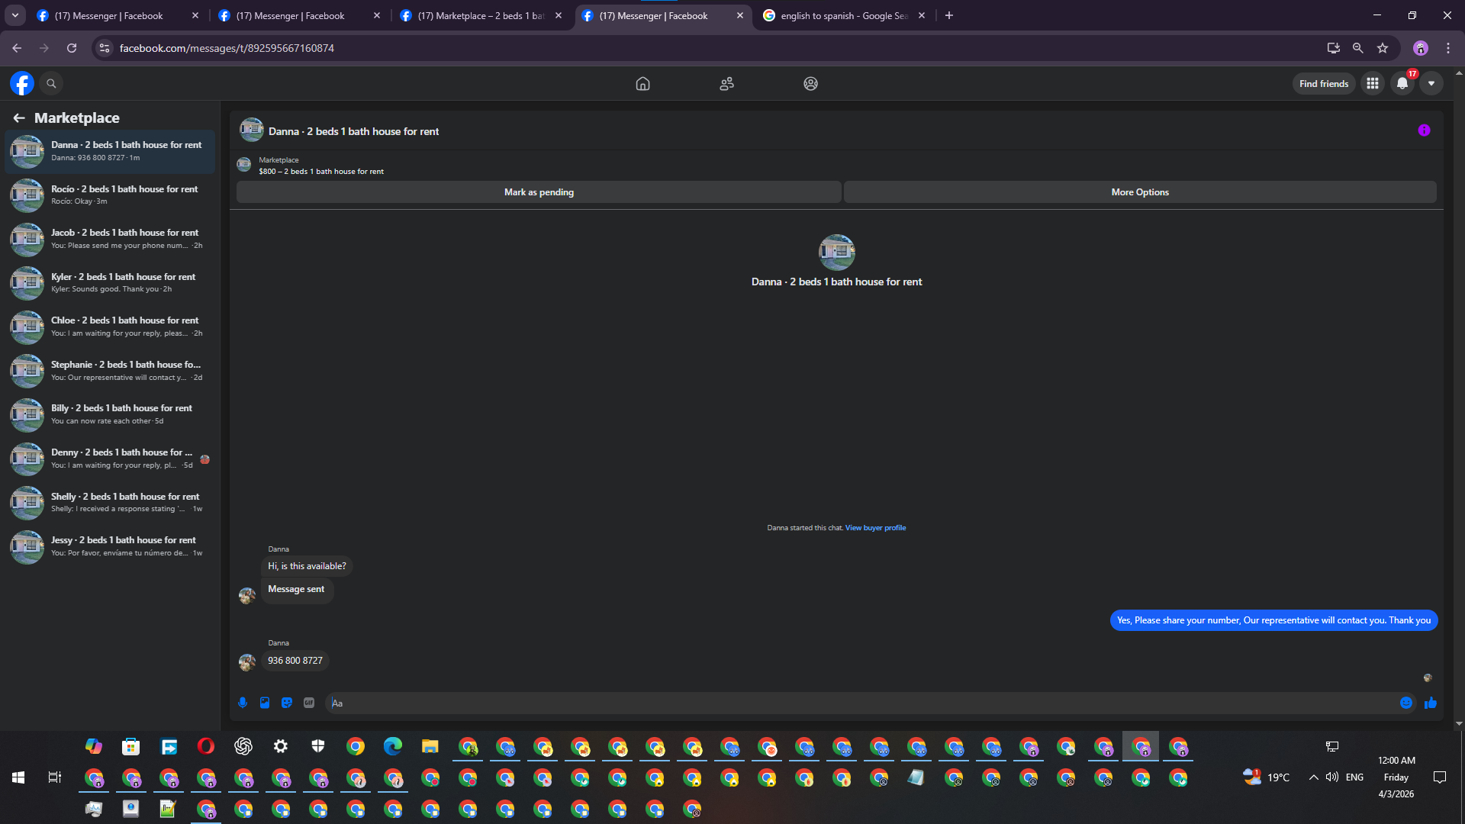Go to the Facebook Home feed icon

[x=643, y=84]
